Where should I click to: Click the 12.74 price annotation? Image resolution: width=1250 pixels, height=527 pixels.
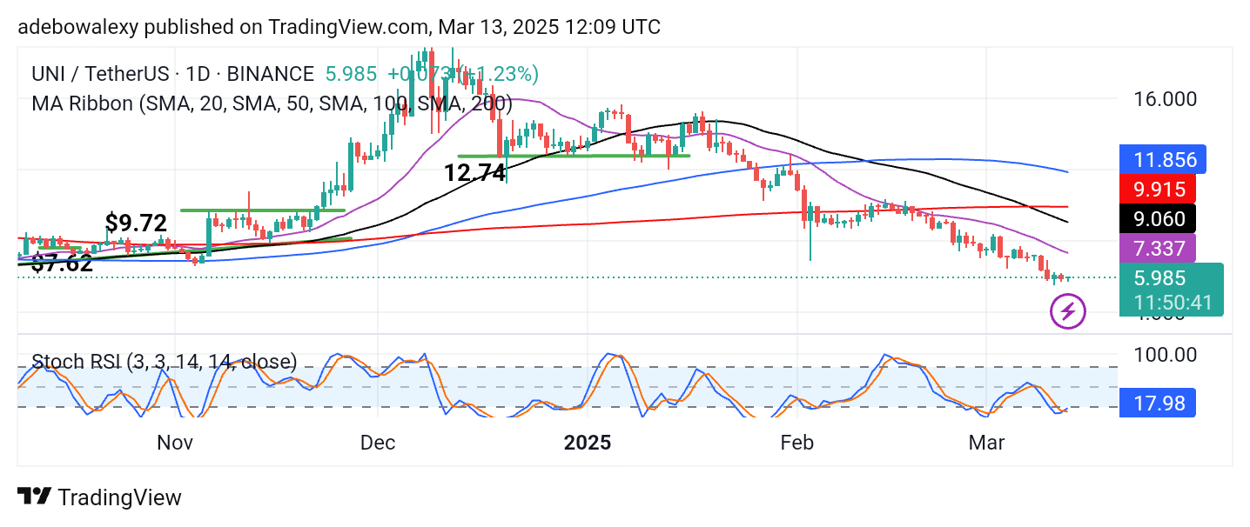[474, 173]
